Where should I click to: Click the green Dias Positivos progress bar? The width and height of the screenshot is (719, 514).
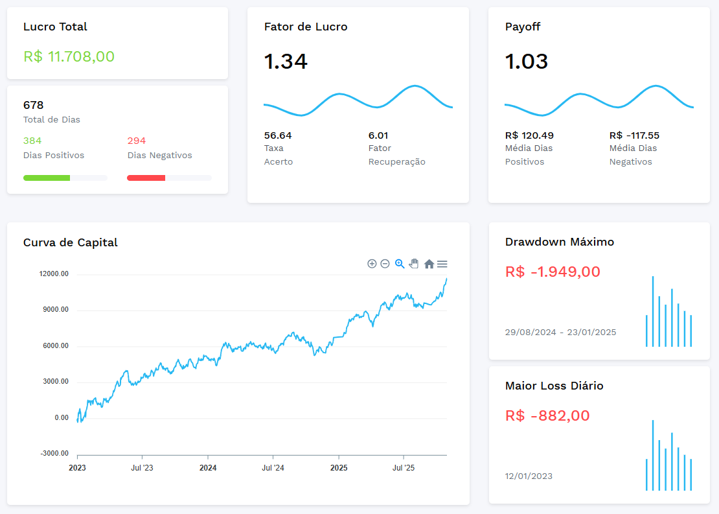(47, 178)
